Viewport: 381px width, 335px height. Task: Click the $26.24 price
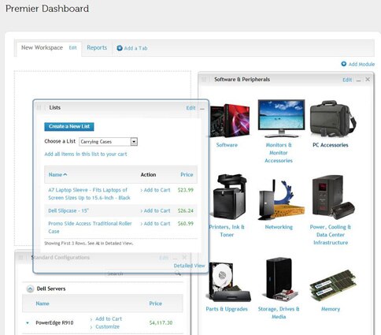[x=186, y=210]
